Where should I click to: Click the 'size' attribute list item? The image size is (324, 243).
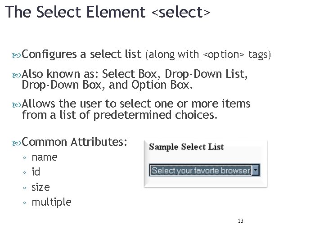tap(40, 187)
